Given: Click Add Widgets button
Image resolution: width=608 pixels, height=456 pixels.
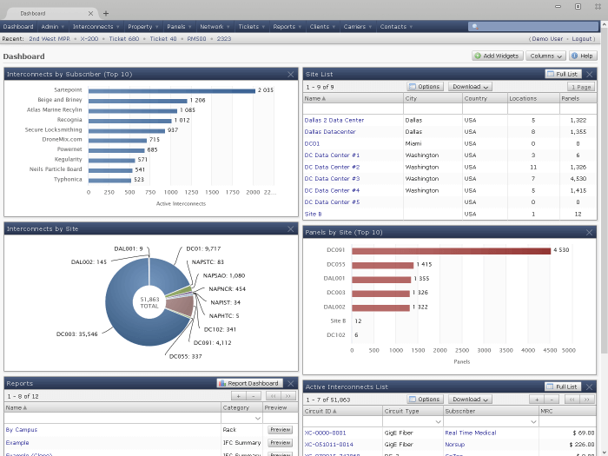Looking at the screenshot, I should (498, 56).
